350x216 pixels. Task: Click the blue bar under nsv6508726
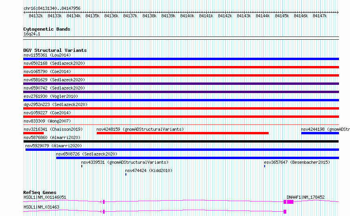[197, 158]
